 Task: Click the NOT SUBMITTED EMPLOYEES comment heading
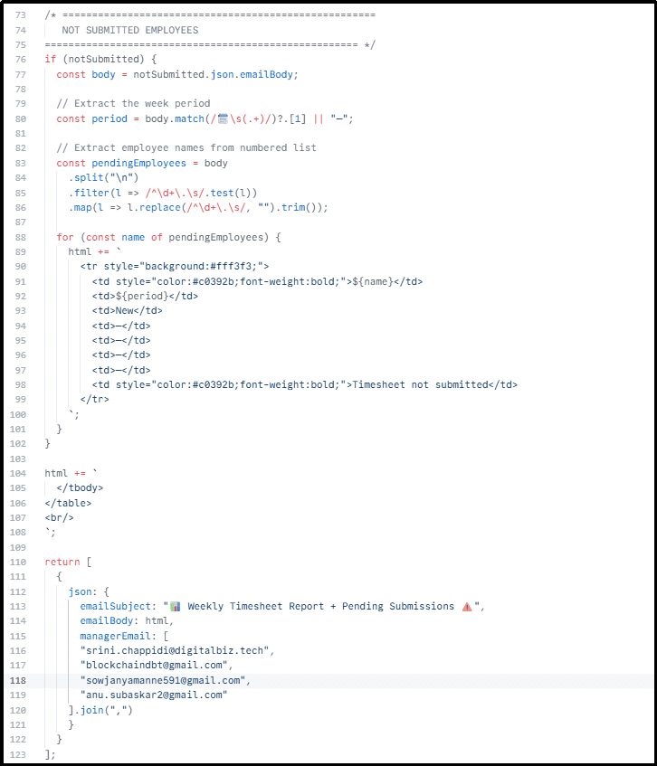(x=129, y=30)
